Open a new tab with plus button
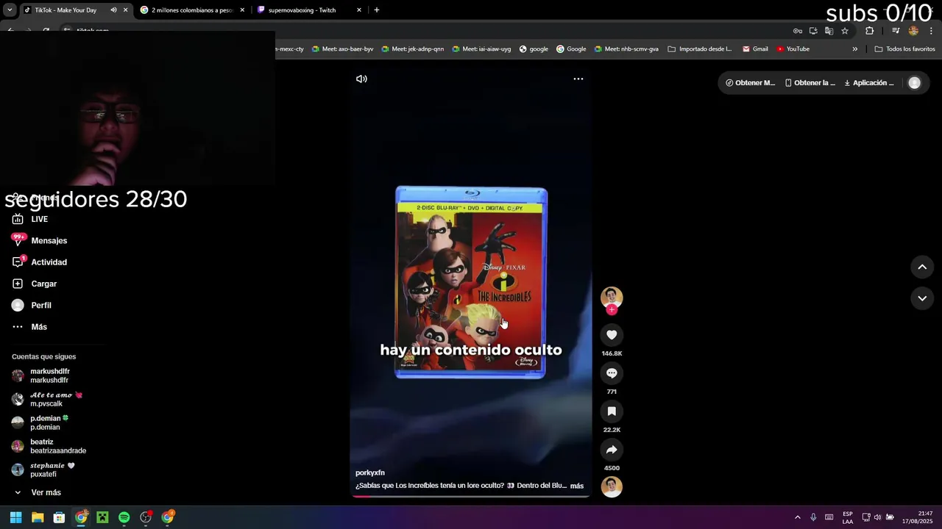The image size is (942, 529). click(x=377, y=10)
